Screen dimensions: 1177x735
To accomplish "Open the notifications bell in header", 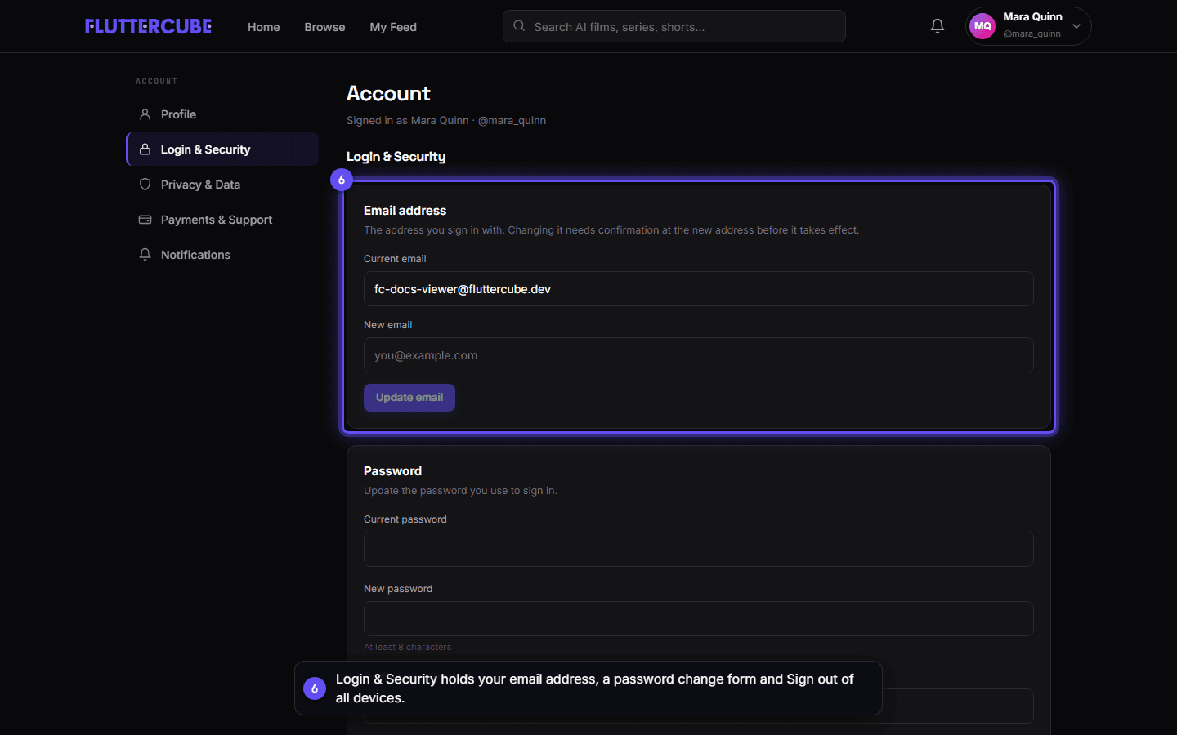I will pyautogui.click(x=938, y=26).
